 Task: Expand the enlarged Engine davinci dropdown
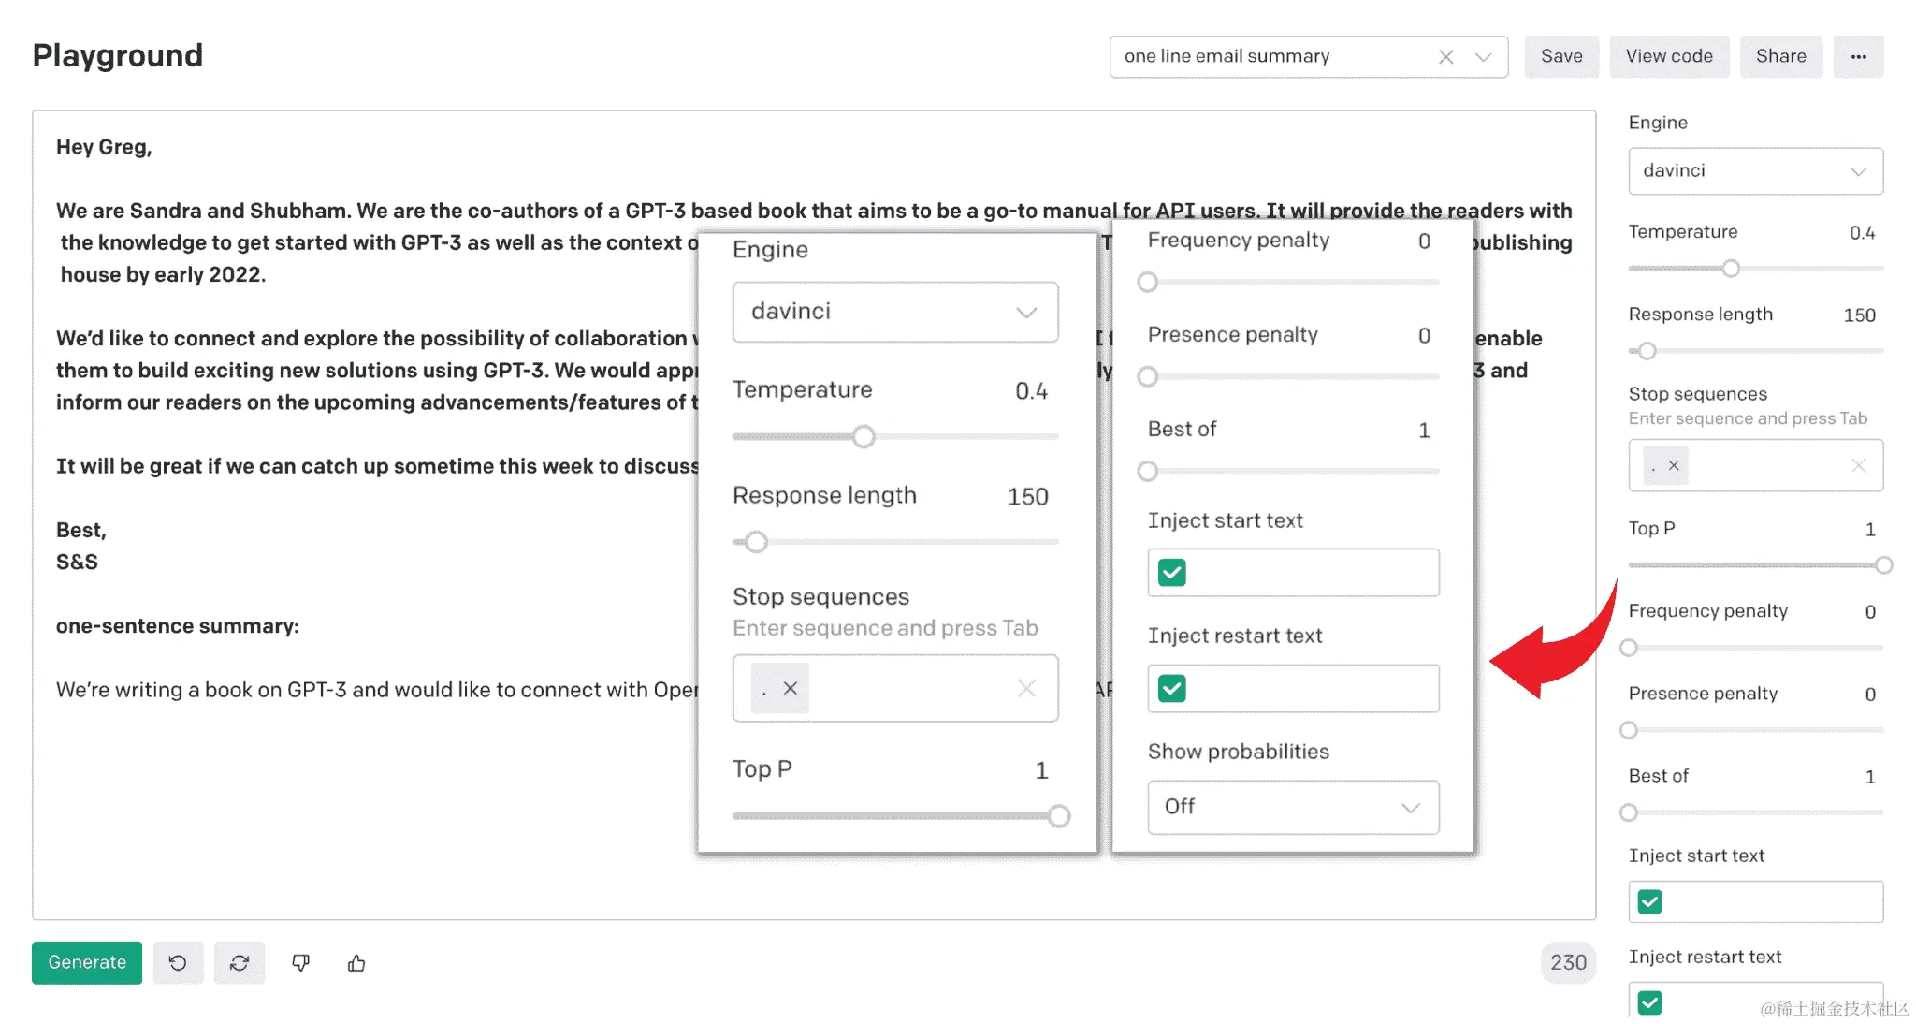click(x=895, y=312)
